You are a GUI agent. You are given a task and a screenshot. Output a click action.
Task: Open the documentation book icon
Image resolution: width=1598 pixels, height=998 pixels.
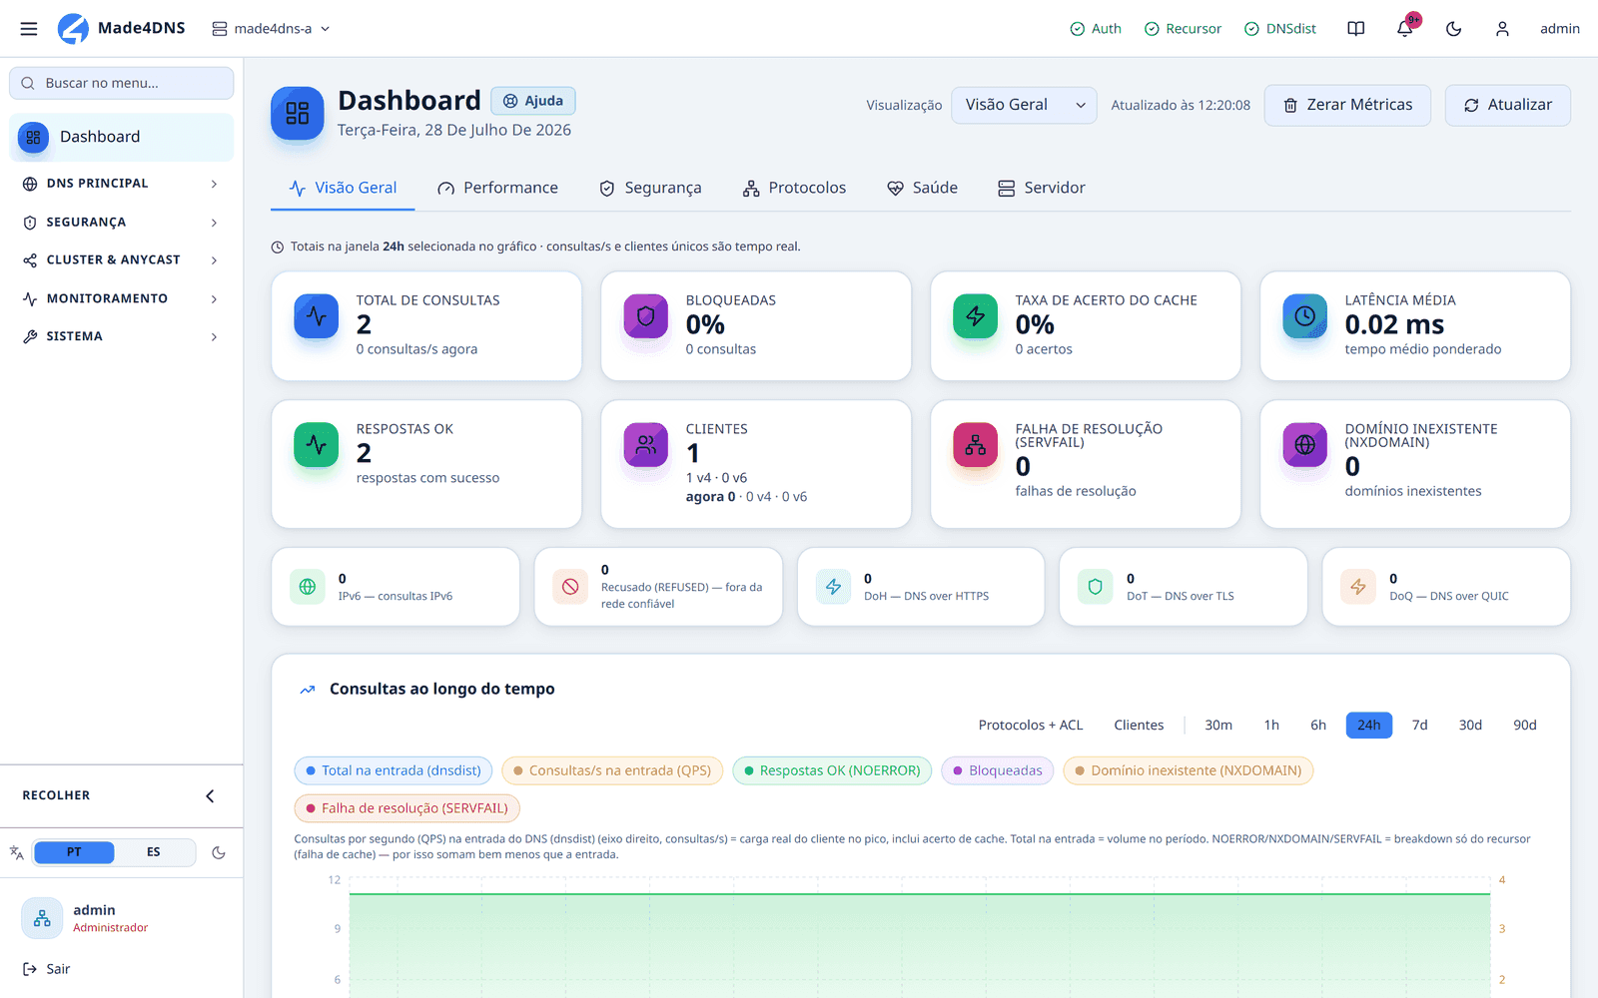pos(1355,29)
